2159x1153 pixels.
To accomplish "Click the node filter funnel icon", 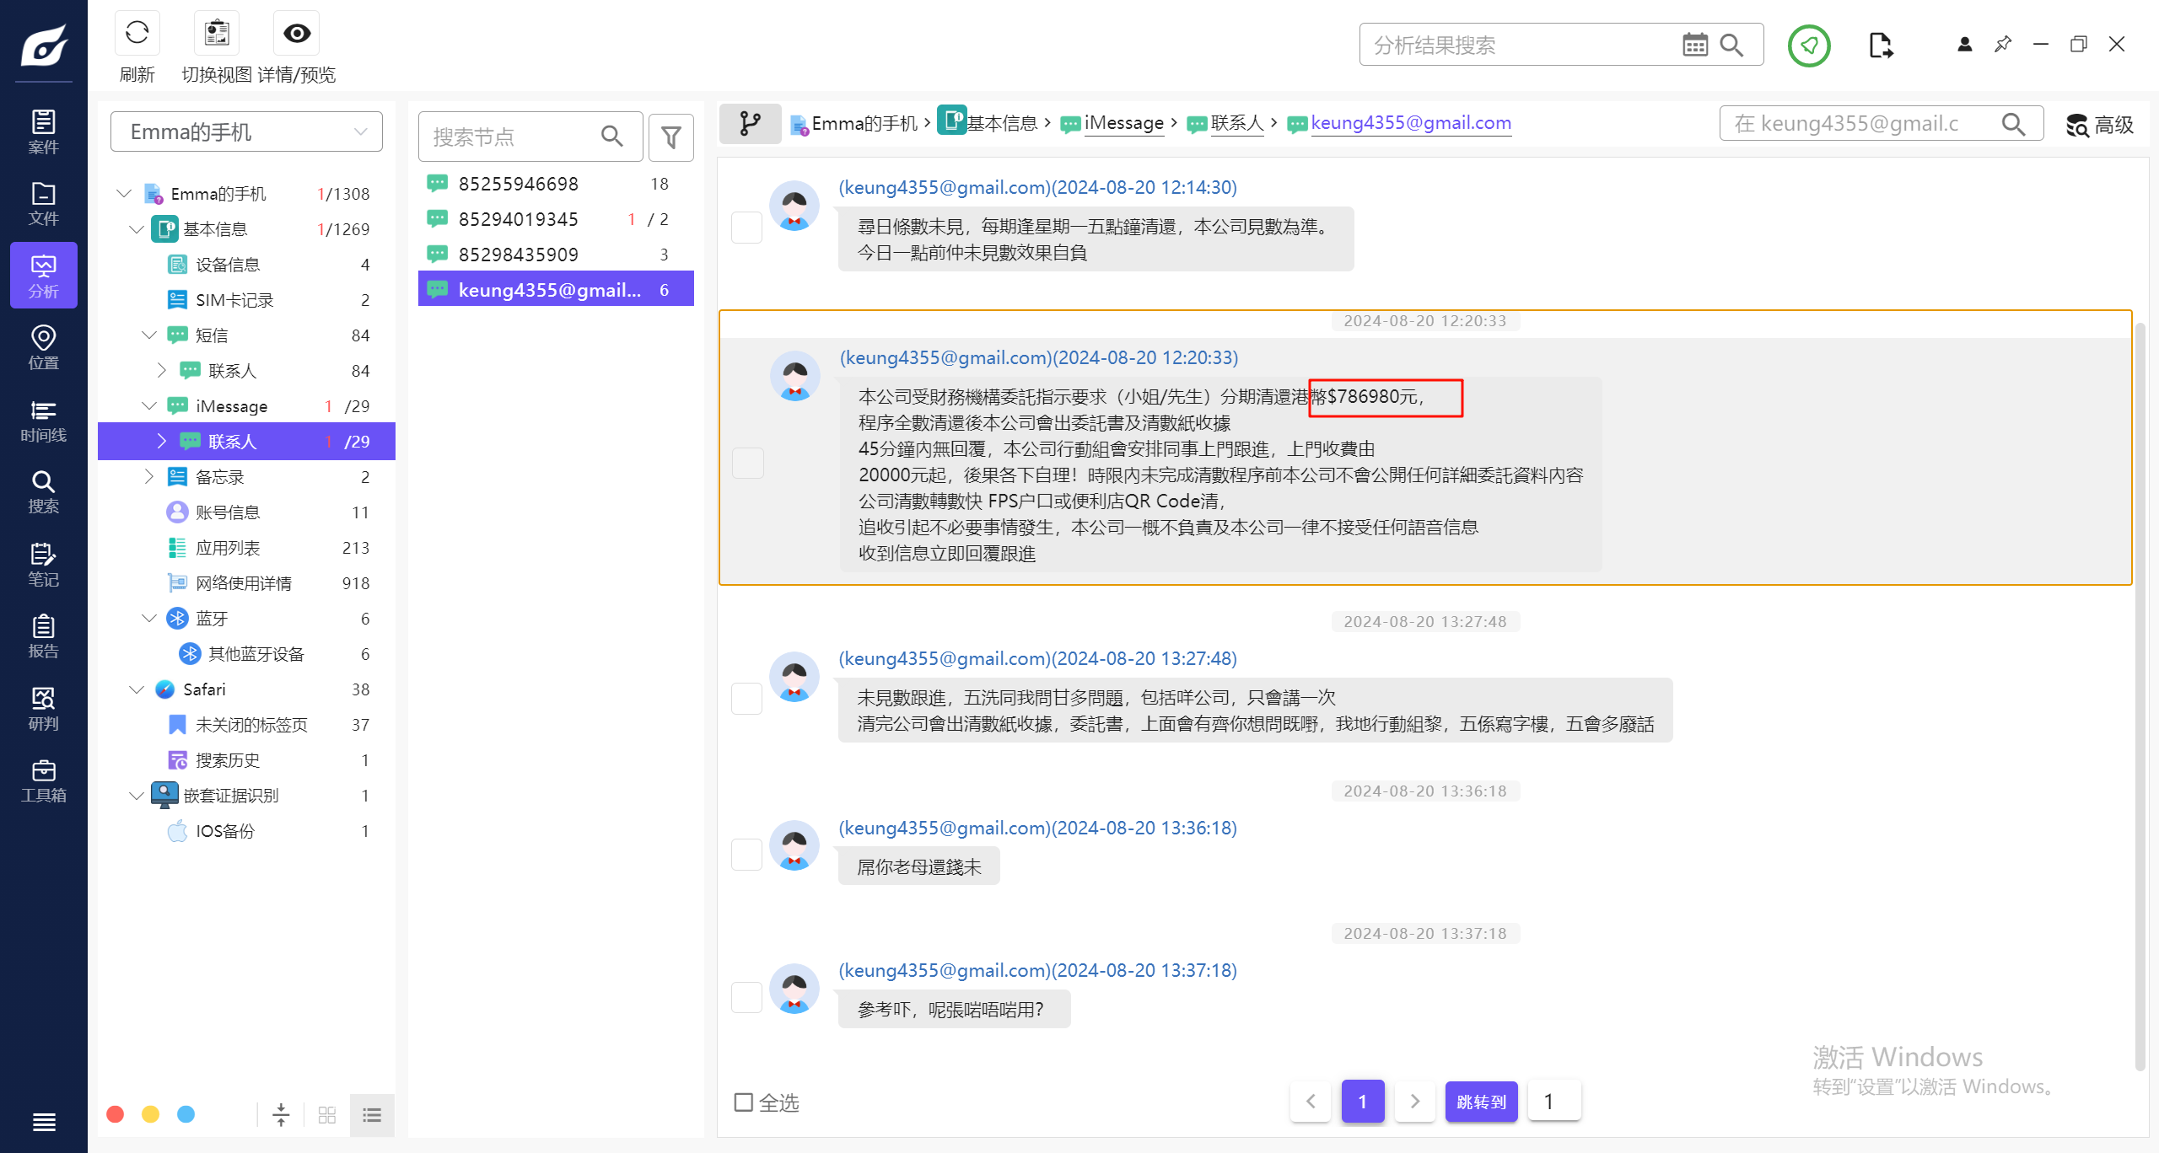I will [670, 137].
